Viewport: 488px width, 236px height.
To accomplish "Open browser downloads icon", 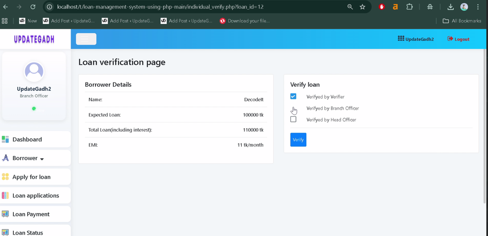I will pyautogui.click(x=450, y=7).
